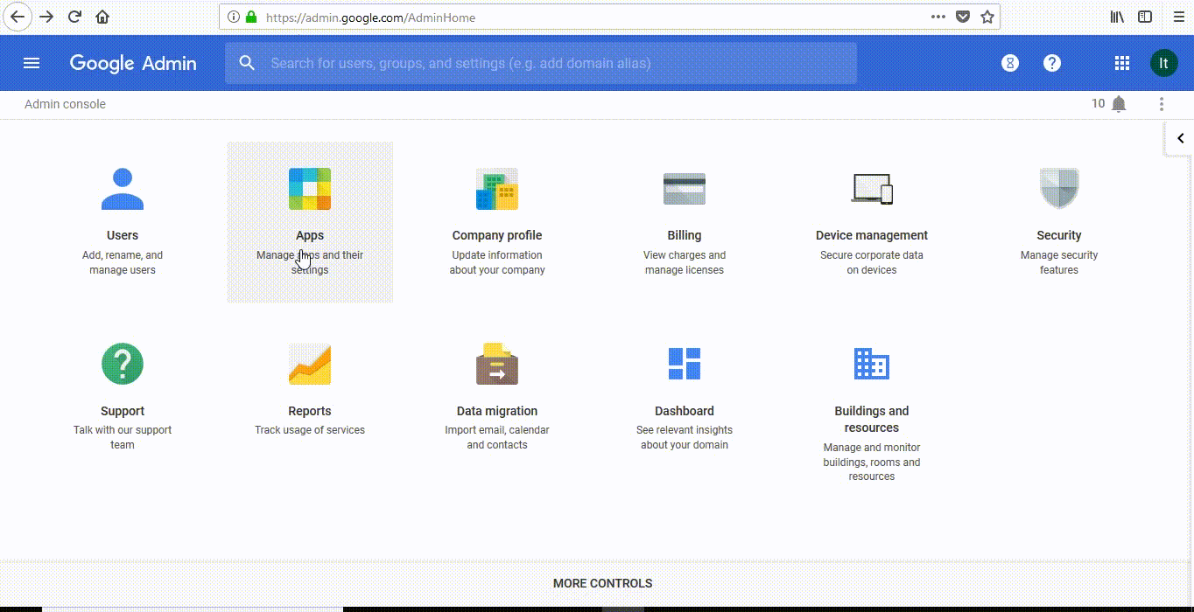Go back in the browser
Image resolution: width=1194 pixels, height=612 pixels.
point(18,17)
